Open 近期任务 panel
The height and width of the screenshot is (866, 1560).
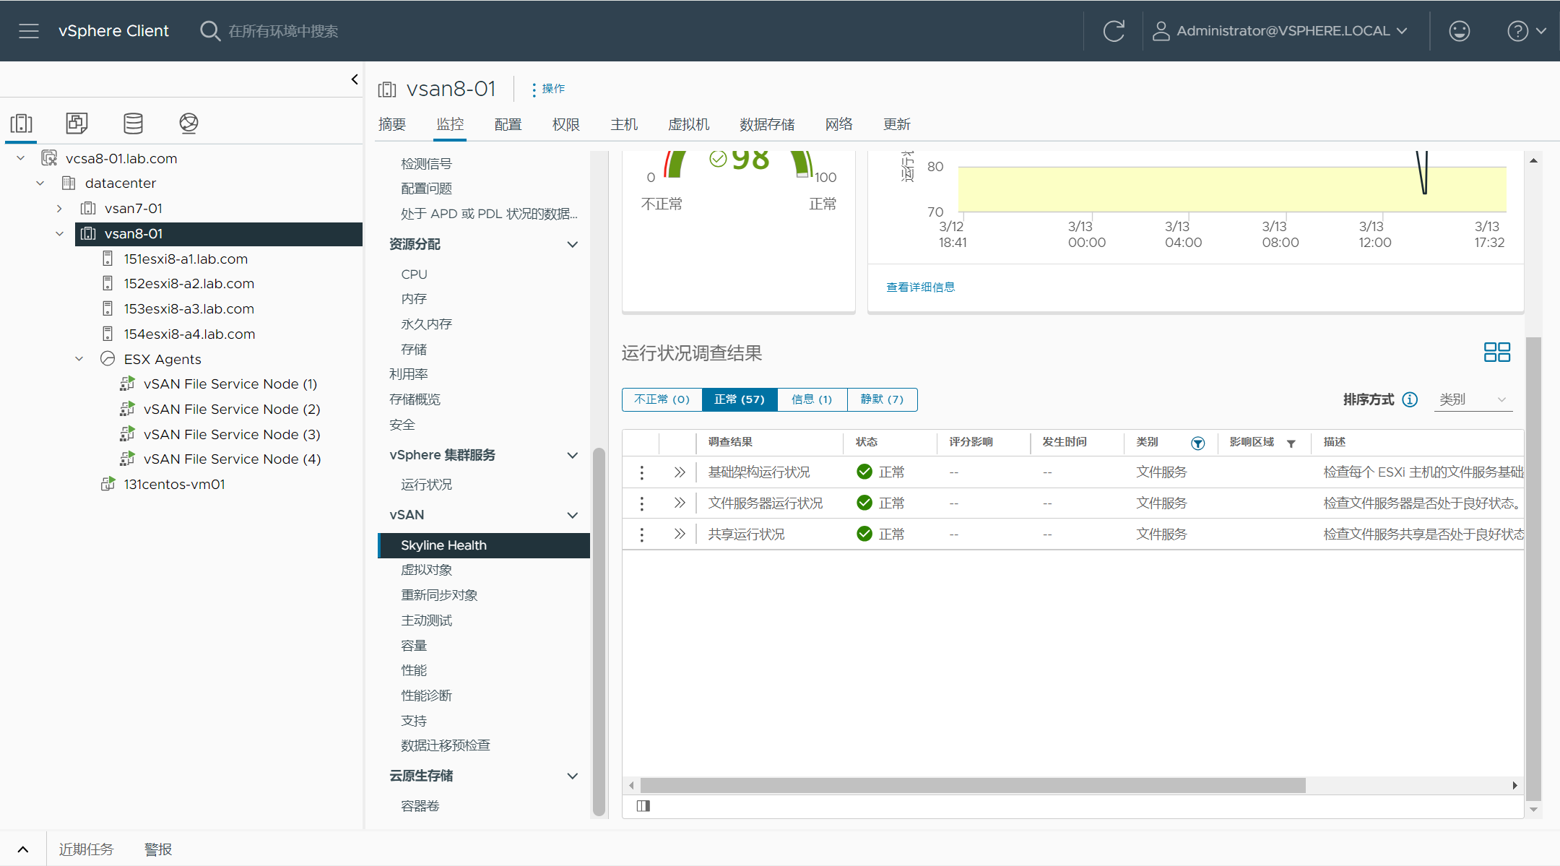pyautogui.click(x=86, y=849)
